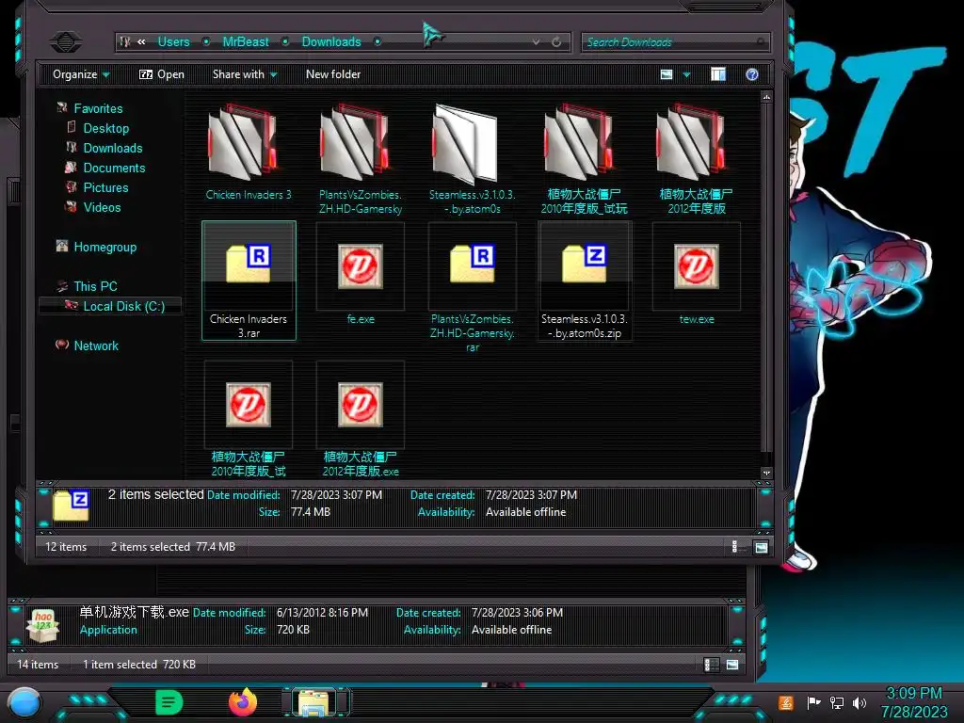The width and height of the screenshot is (964, 723).
Task: Click the Search Downloads field
Action: tap(675, 41)
